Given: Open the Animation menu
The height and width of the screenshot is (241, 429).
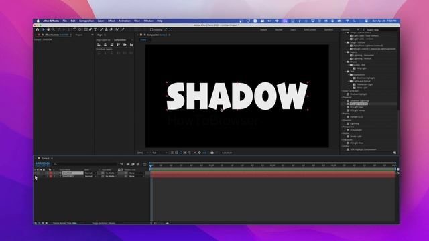Looking at the screenshot, I should (x=125, y=21).
